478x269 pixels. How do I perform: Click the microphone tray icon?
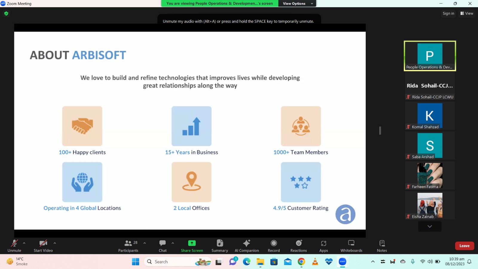click(413, 262)
